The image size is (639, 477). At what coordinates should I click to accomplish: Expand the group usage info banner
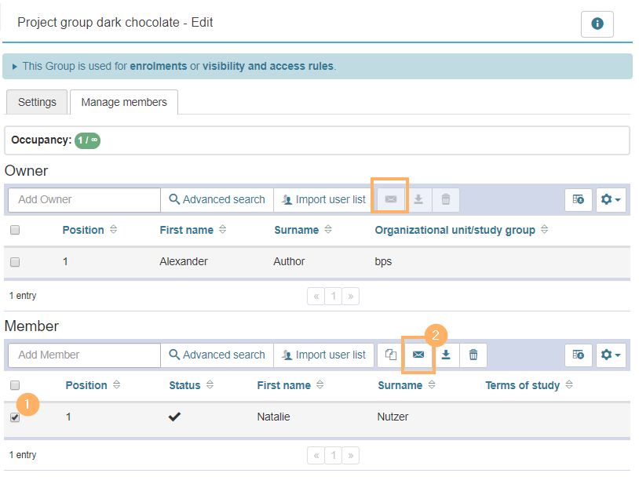coord(15,67)
